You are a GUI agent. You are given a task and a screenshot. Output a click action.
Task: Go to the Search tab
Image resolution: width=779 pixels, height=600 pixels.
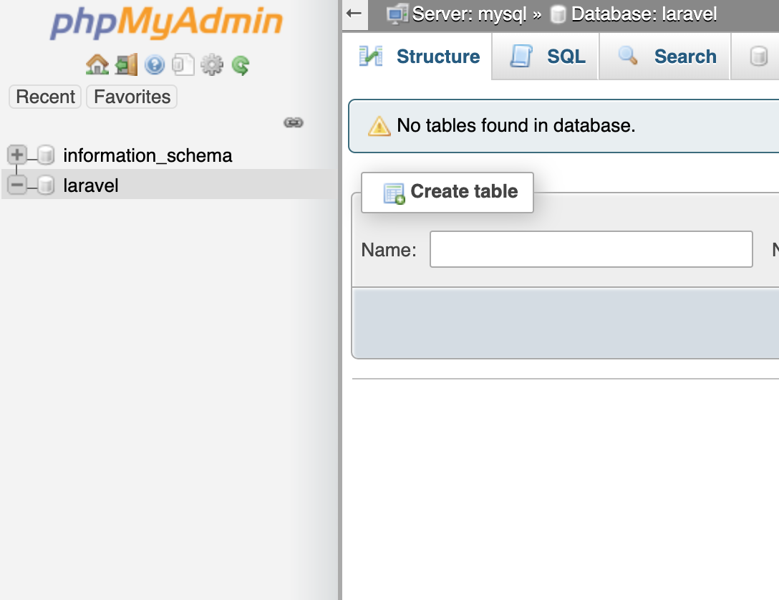667,57
